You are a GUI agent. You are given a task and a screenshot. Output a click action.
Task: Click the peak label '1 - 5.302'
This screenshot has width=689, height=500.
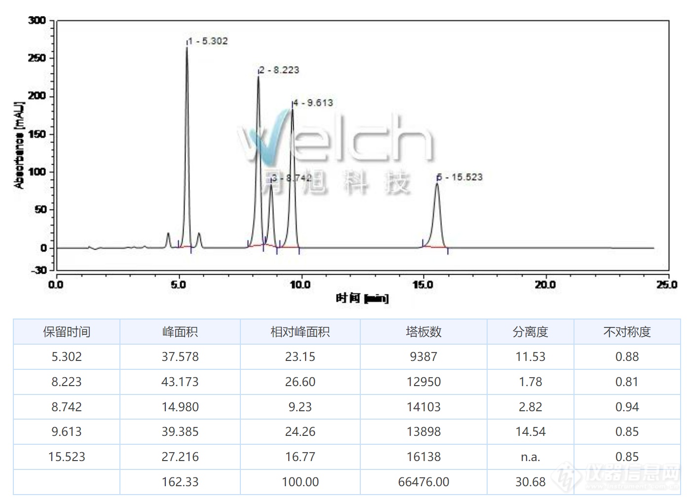click(x=208, y=41)
